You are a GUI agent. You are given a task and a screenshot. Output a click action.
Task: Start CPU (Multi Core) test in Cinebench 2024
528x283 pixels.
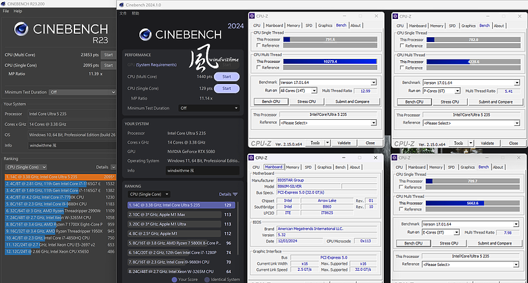pos(227,77)
